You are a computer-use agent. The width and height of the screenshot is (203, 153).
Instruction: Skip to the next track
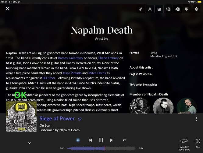[112, 140]
